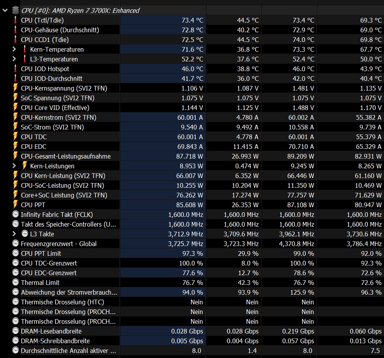Click the 60.001 A CPU-Kernstrom current value

coord(190,117)
